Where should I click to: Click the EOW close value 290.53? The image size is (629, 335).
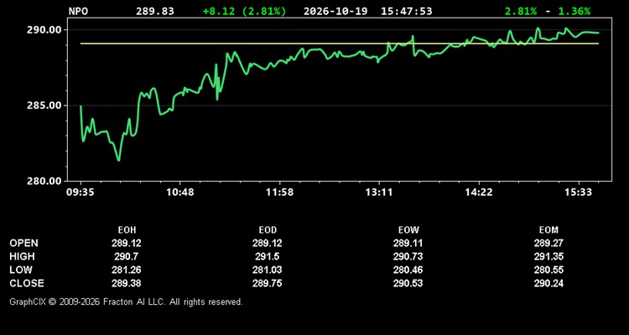[408, 283]
